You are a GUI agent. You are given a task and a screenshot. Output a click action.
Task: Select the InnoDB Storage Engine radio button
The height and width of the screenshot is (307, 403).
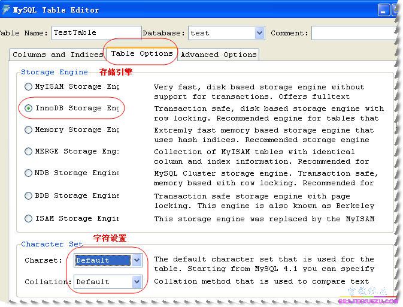(x=28, y=108)
